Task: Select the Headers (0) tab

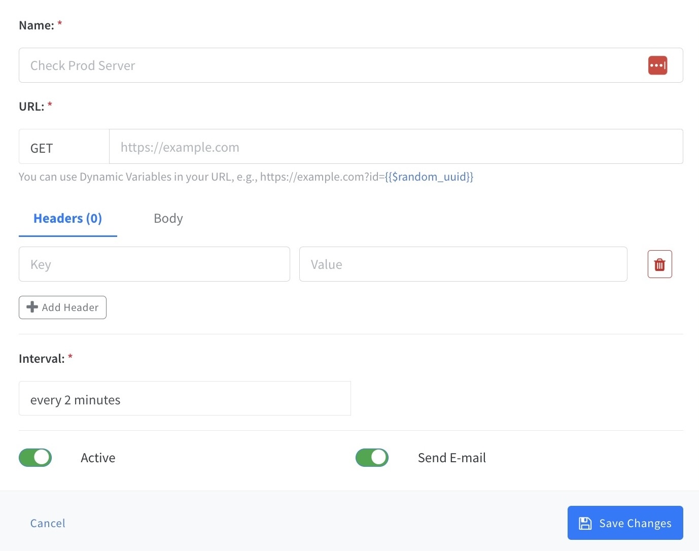Action: coord(67,218)
